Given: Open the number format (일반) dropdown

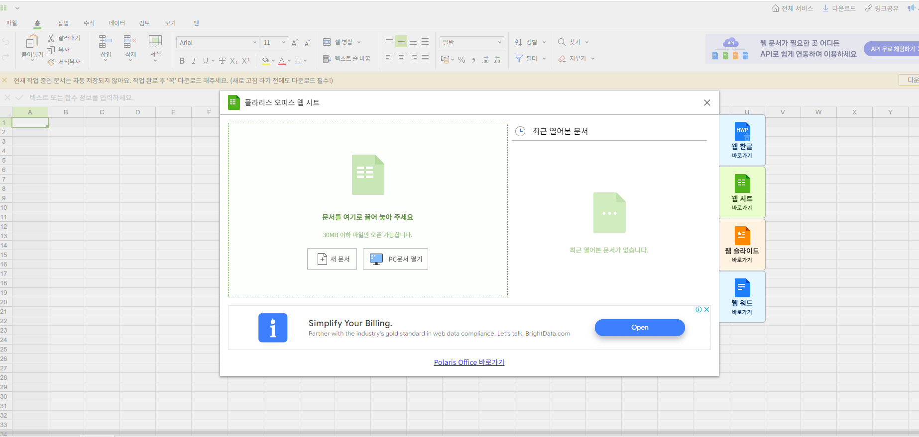Looking at the screenshot, I should coord(472,42).
